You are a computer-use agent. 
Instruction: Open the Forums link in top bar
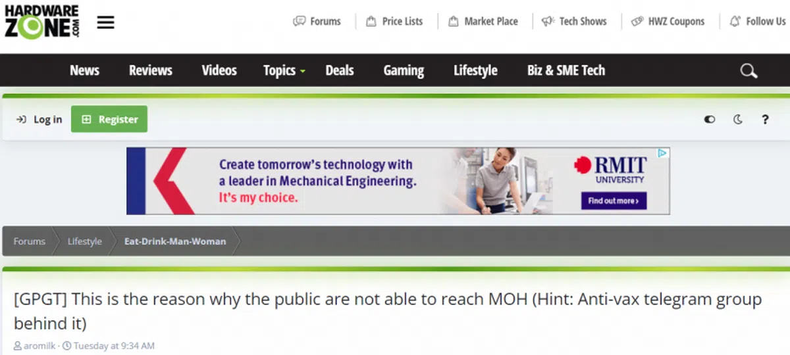pyautogui.click(x=317, y=22)
